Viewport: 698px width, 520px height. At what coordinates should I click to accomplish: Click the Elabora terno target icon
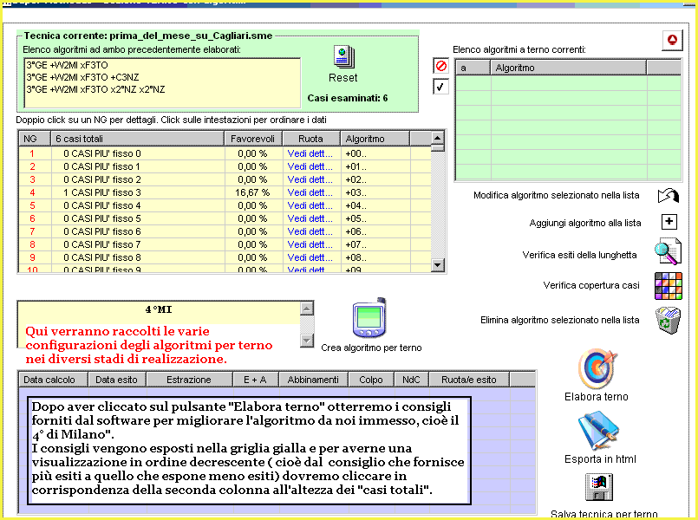[597, 368]
